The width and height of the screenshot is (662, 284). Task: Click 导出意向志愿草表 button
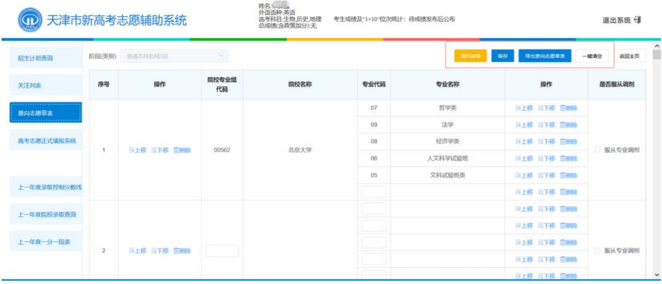545,56
